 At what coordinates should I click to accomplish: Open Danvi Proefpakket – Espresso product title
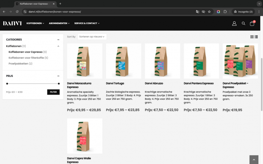tap(235, 85)
